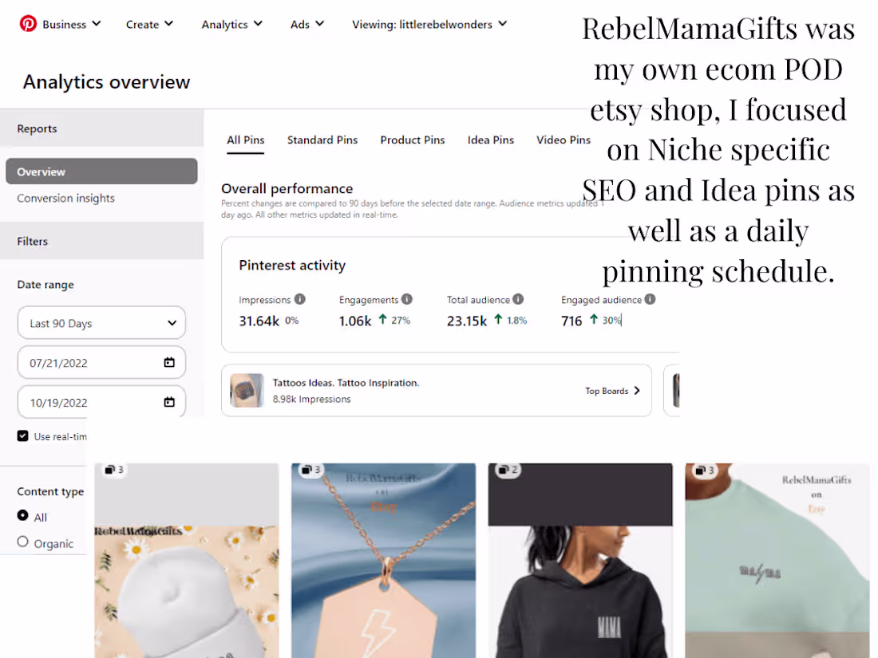Click the Engaged audience info icon
The width and height of the screenshot is (878, 658).
[x=648, y=299]
